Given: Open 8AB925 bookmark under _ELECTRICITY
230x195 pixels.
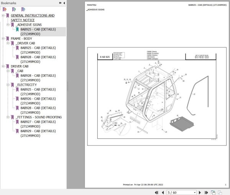Looking at the screenshot, I should (x=38, y=92).
